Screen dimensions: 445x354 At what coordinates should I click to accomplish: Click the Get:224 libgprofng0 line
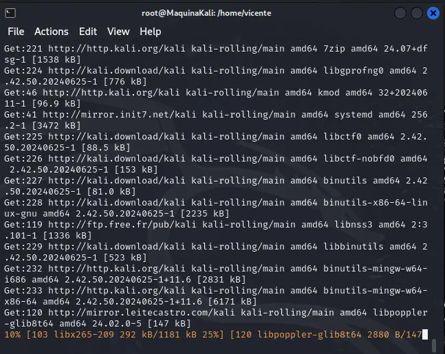click(x=216, y=76)
